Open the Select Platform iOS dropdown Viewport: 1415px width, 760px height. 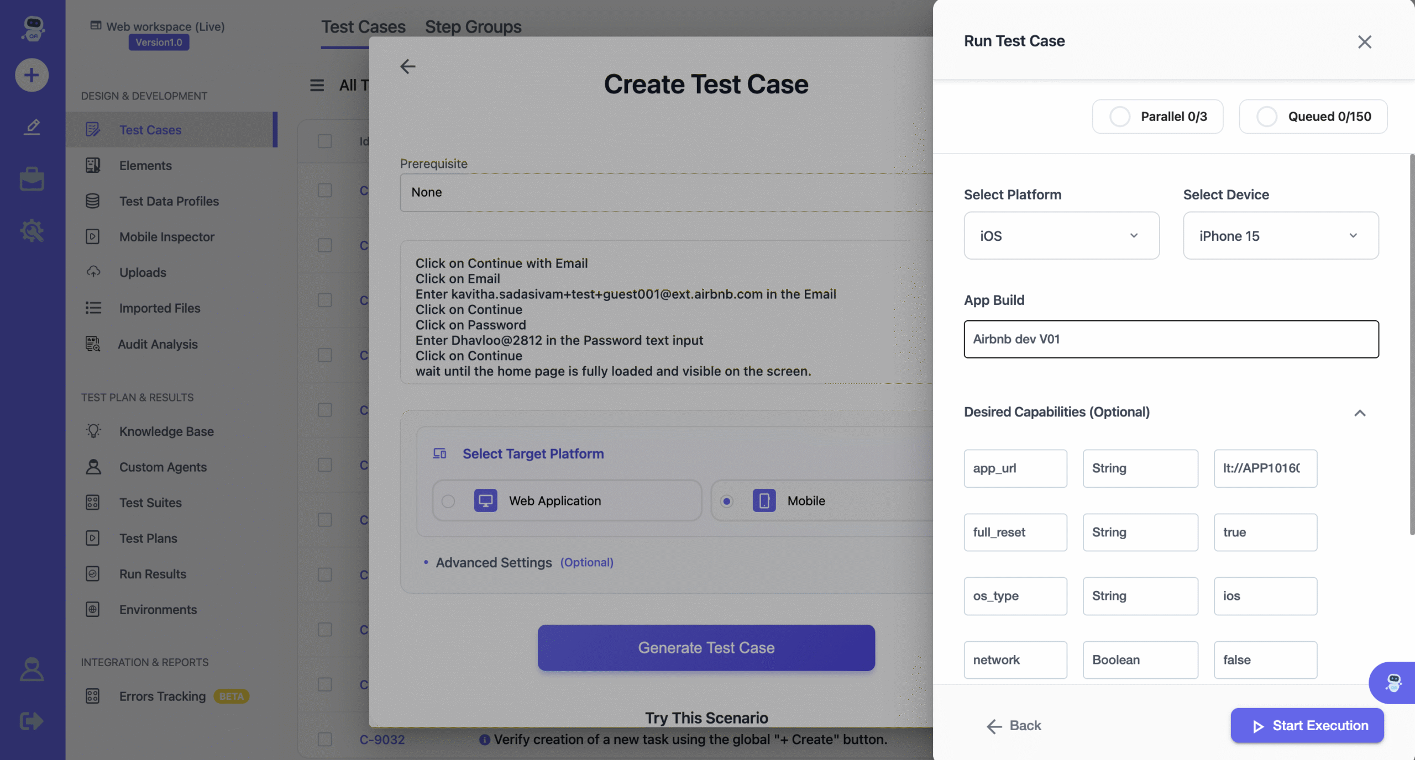point(1061,236)
